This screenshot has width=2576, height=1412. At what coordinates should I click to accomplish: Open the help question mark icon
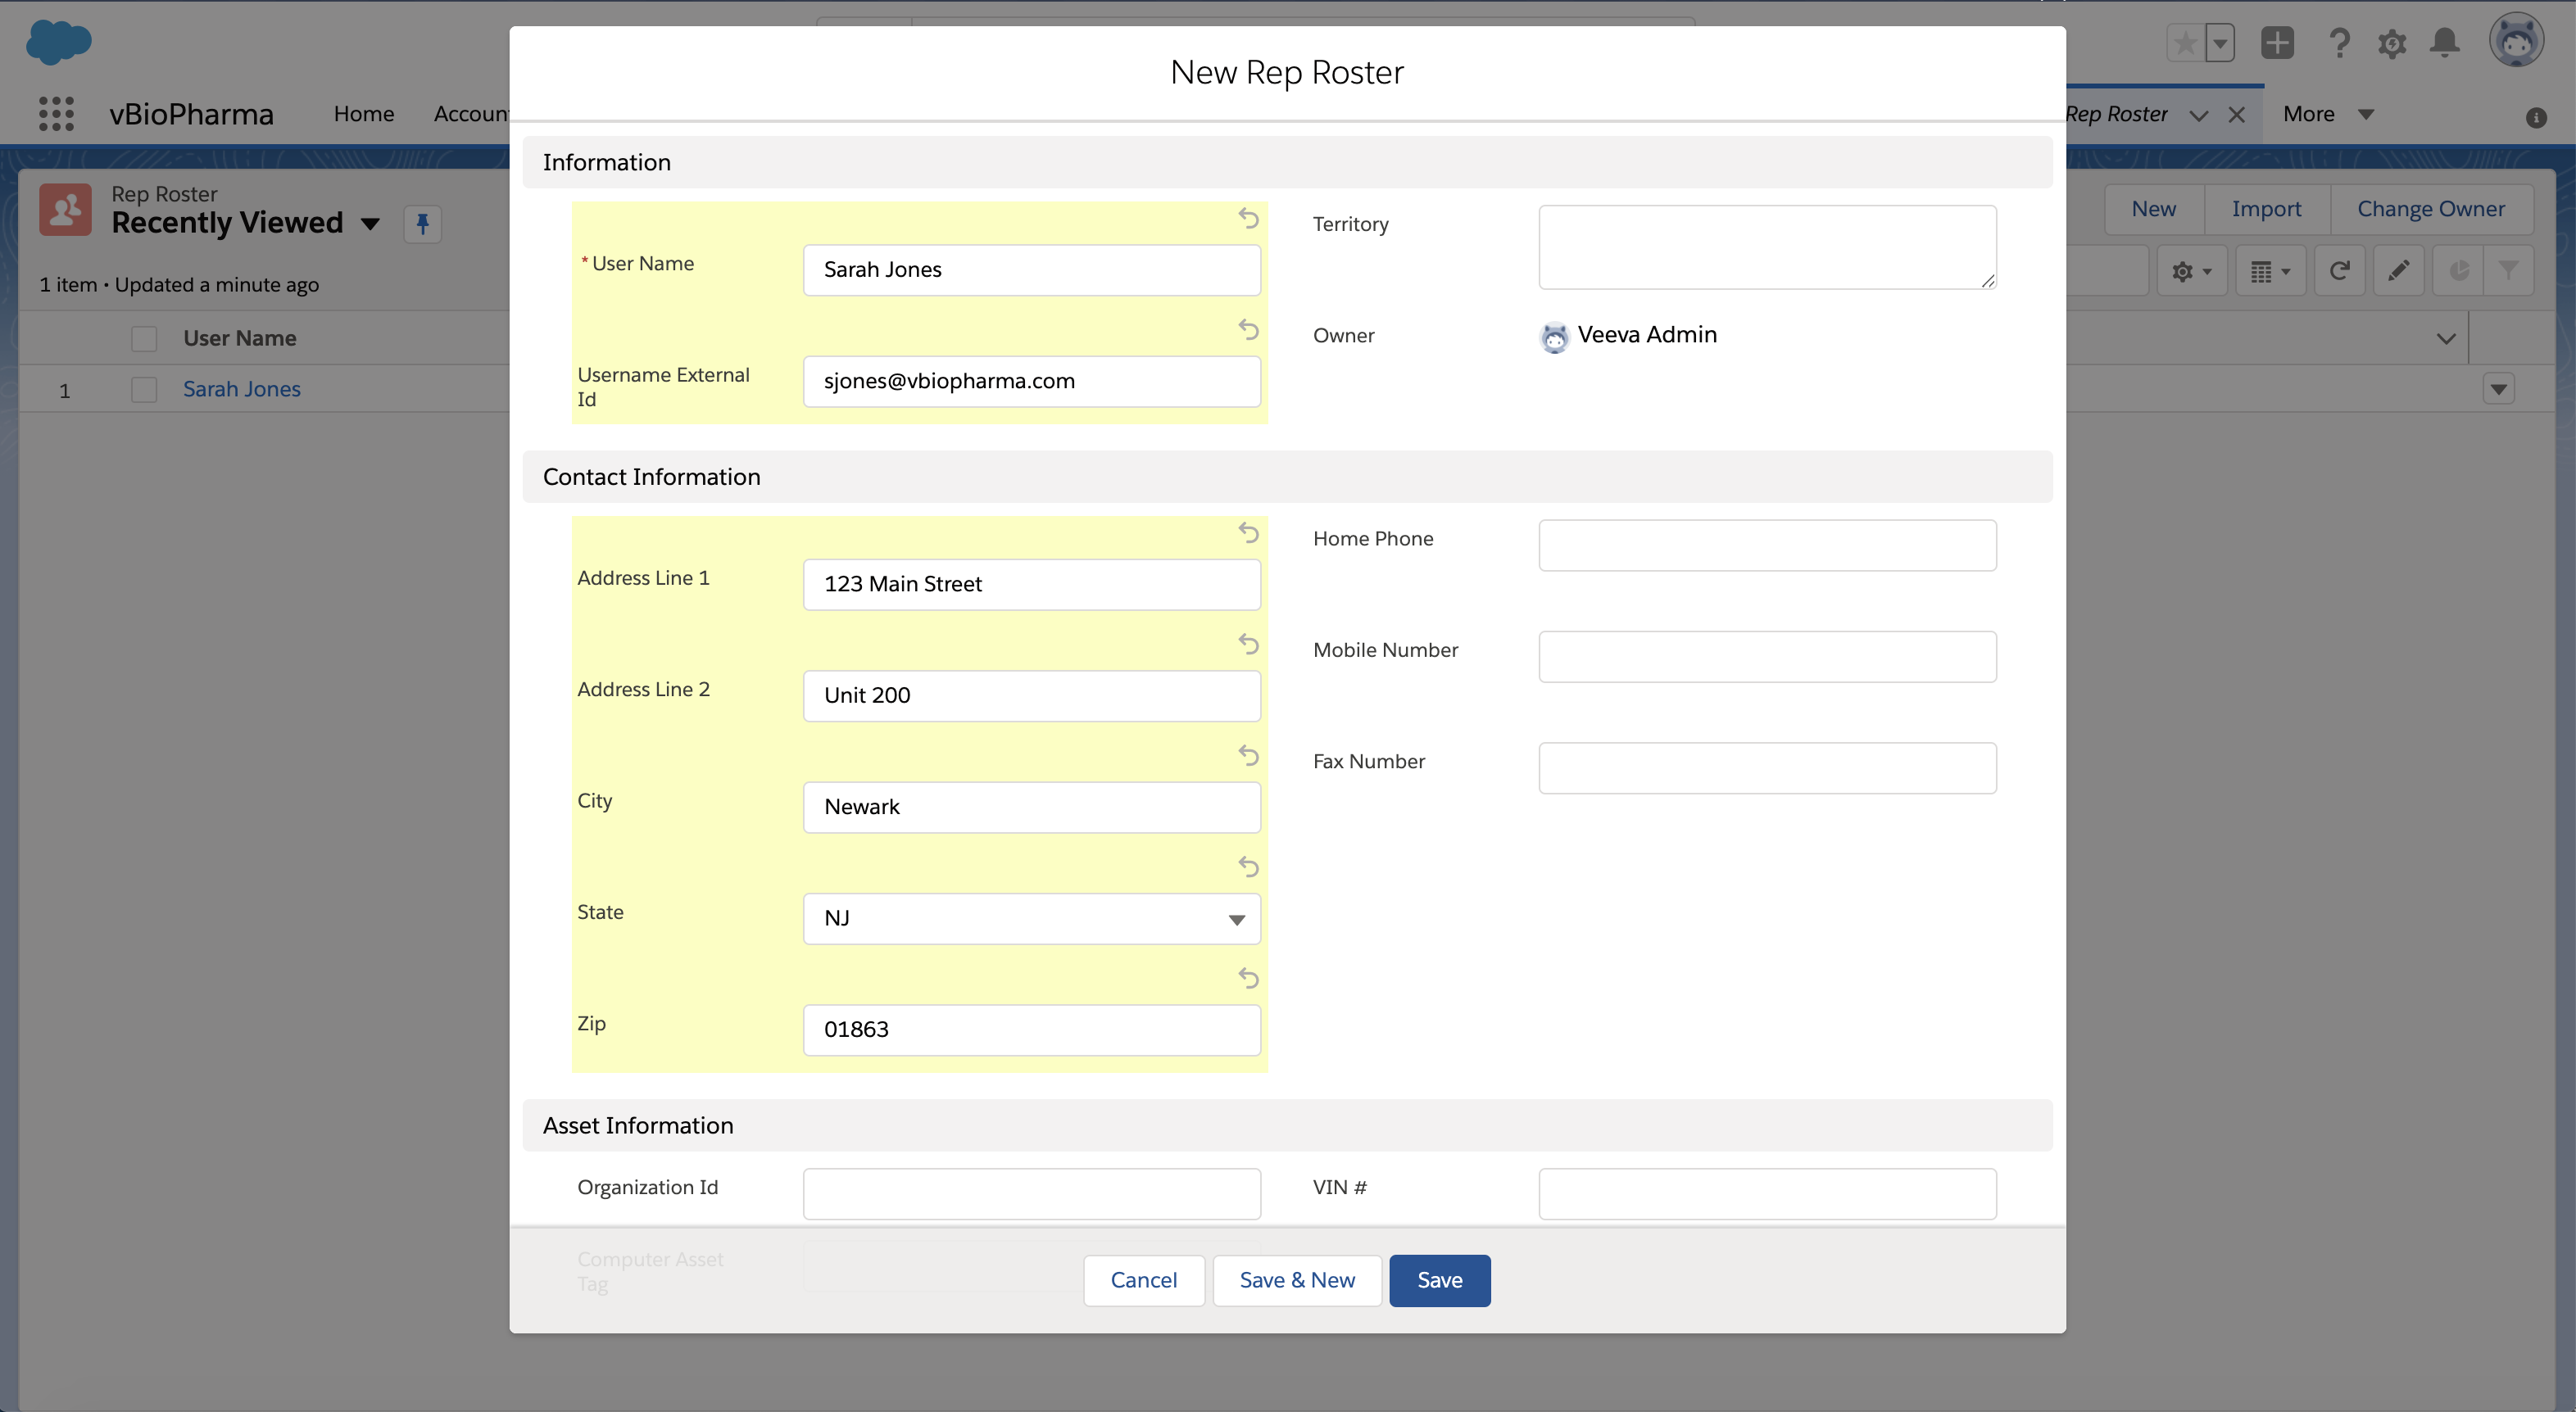[x=2339, y=44]
